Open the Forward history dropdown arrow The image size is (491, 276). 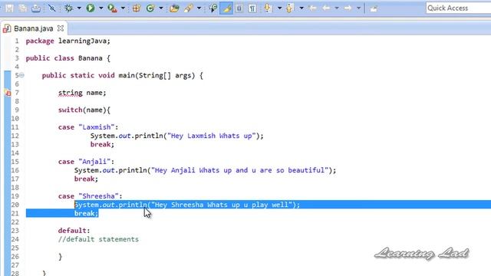click(358, 8)
